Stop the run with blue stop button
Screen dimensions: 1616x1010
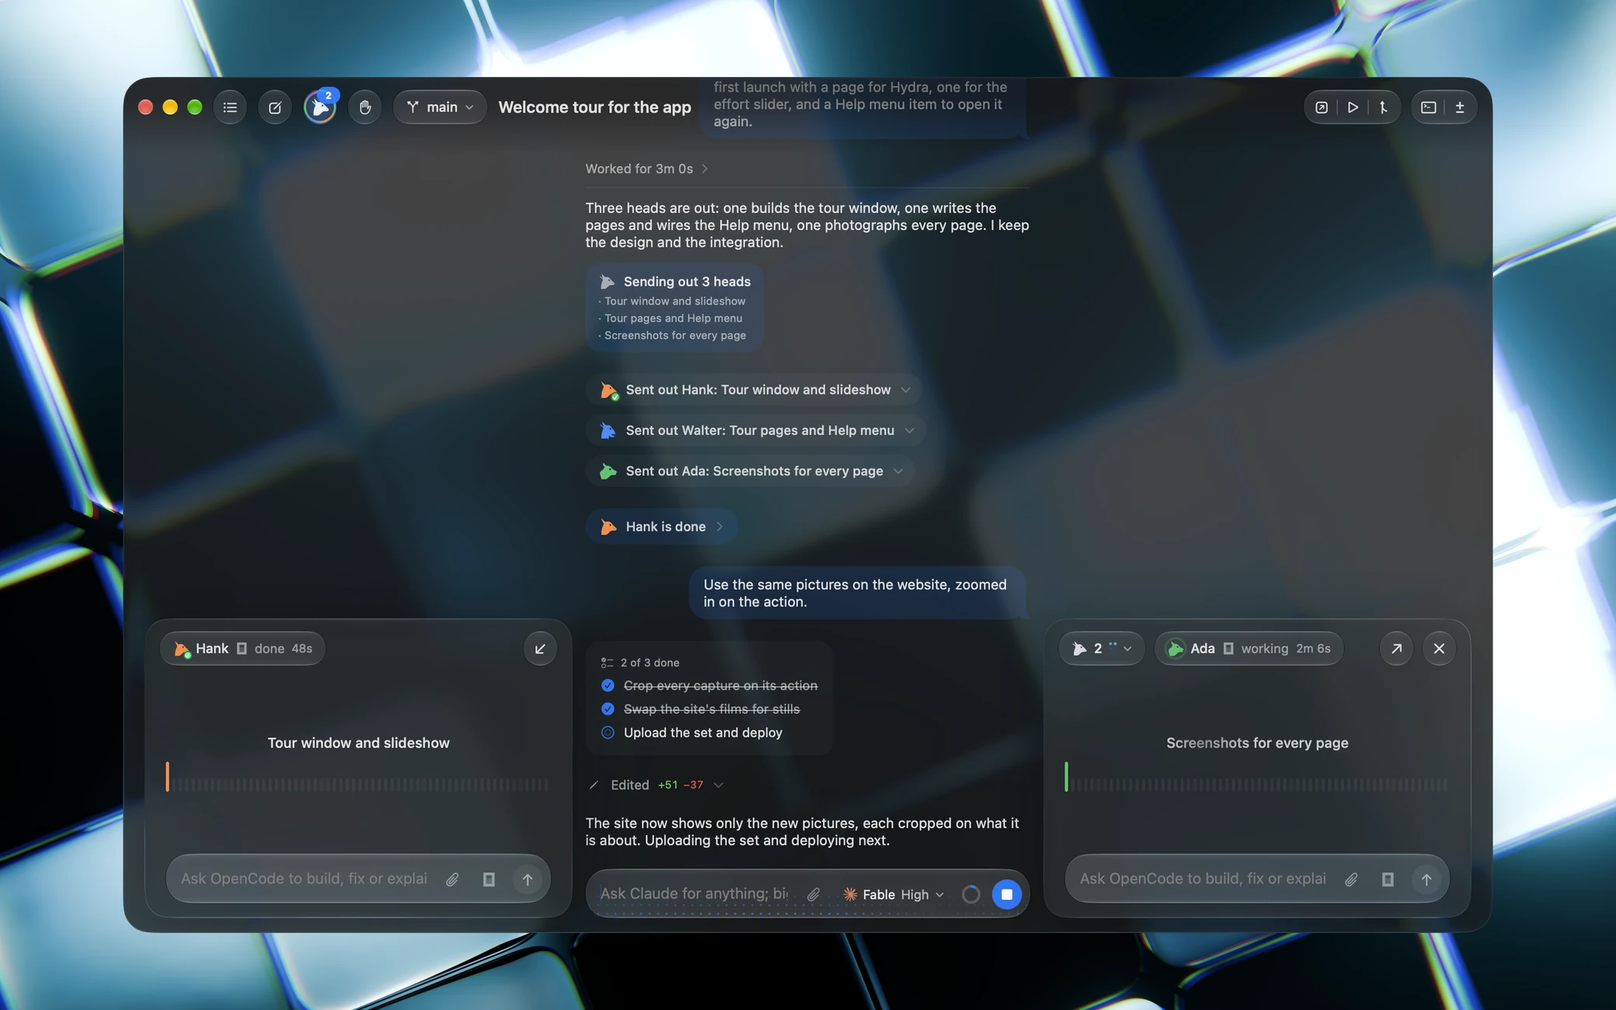1006,894
